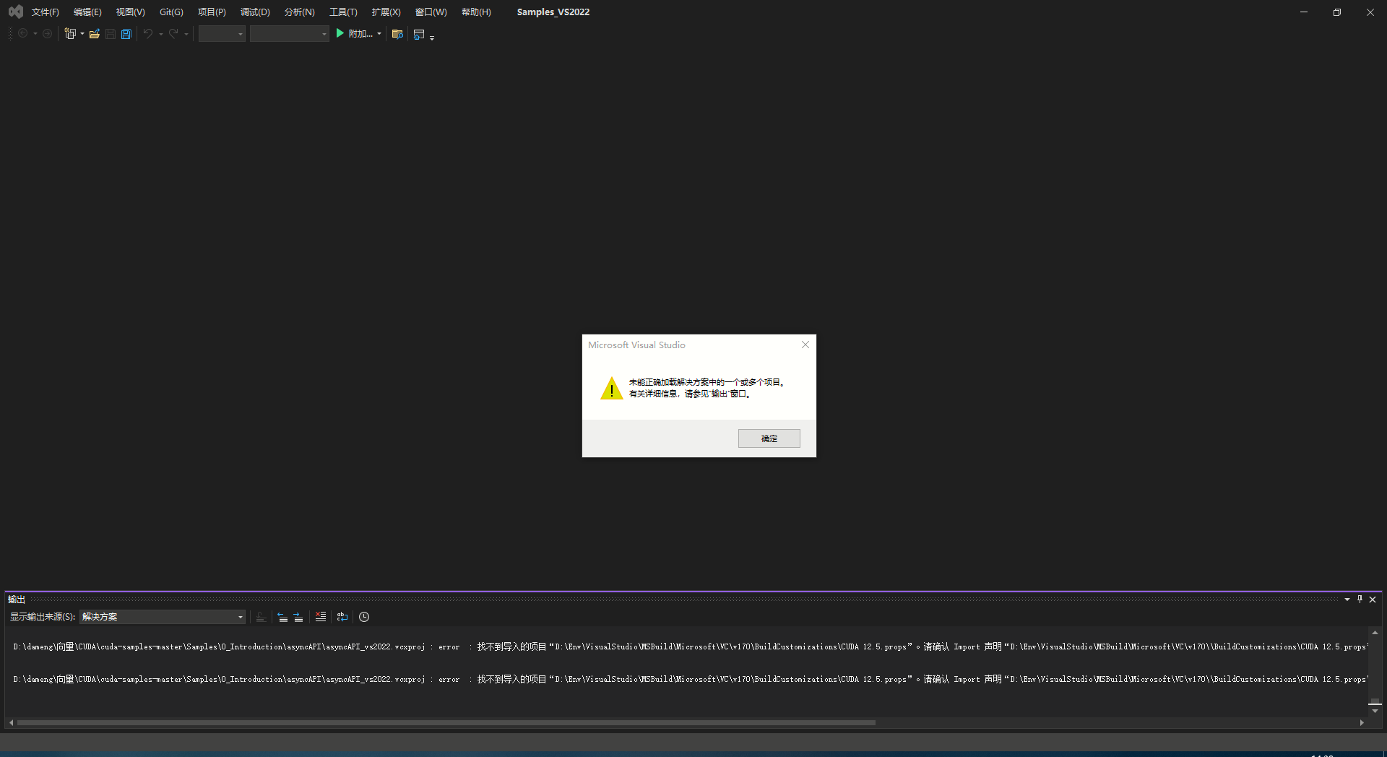Click the empty solution configuration combo box
Viewport: 1387px width, 757px height.
click(x=221, y=33)
